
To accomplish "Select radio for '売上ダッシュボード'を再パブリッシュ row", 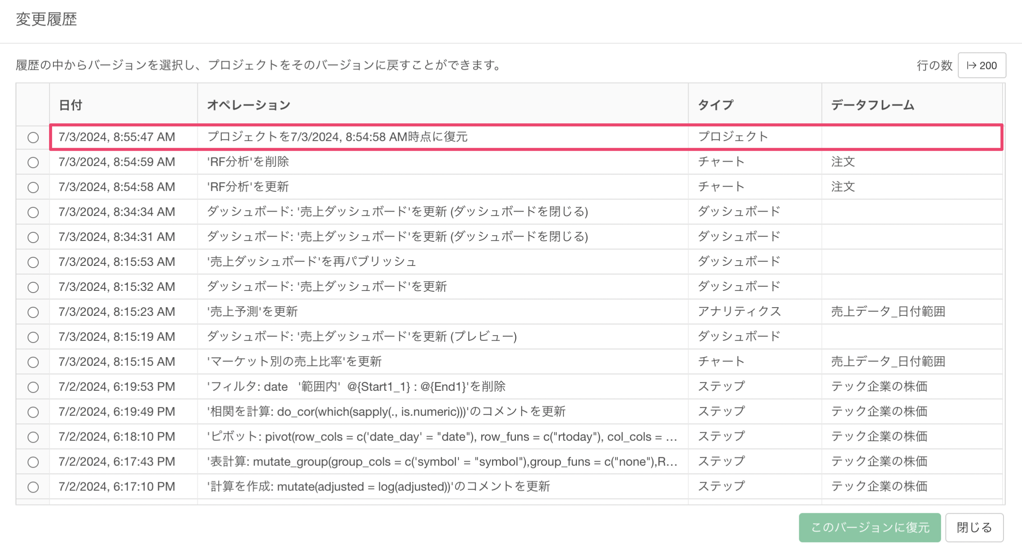I will point(33,262).
